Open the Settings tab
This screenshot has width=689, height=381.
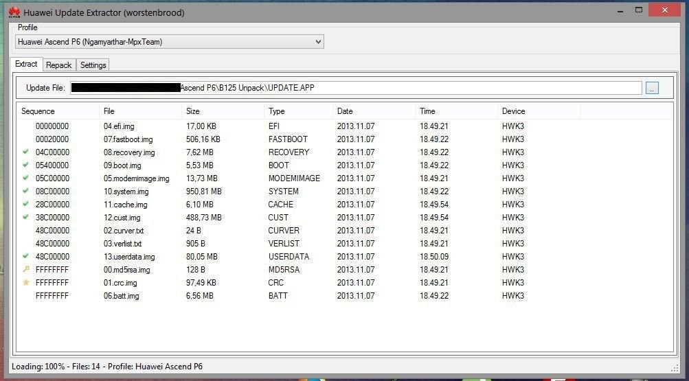93,65
